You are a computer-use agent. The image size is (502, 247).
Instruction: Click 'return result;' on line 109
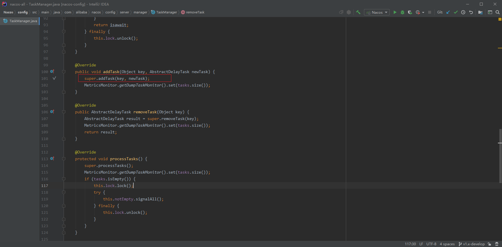pos(101,132)
